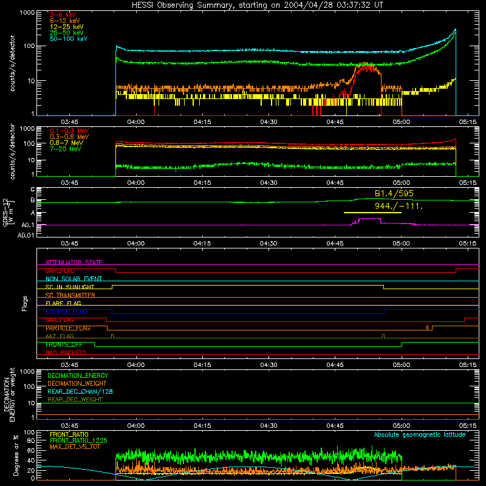Click Absolute geomagnetic latitude label
Screen dimensions: 486x486
click(x=420, y=434)
